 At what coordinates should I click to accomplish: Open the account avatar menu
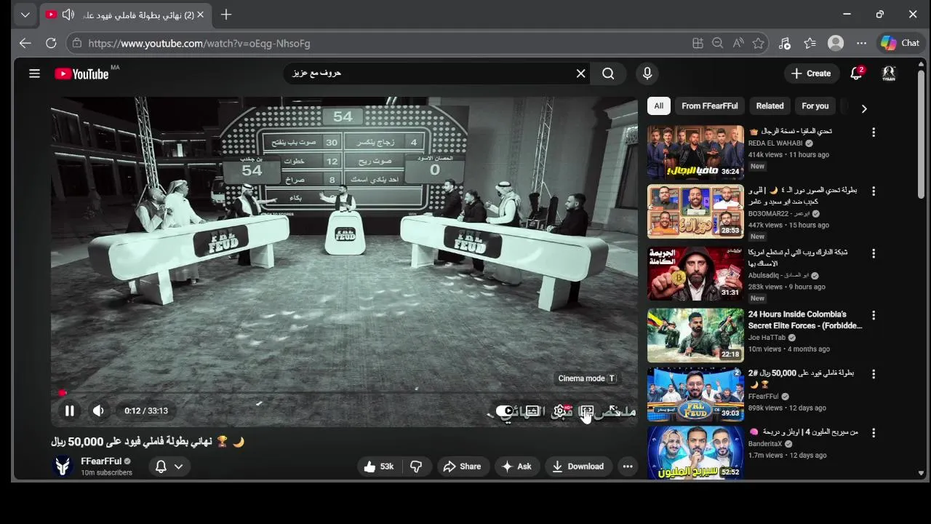889,74
